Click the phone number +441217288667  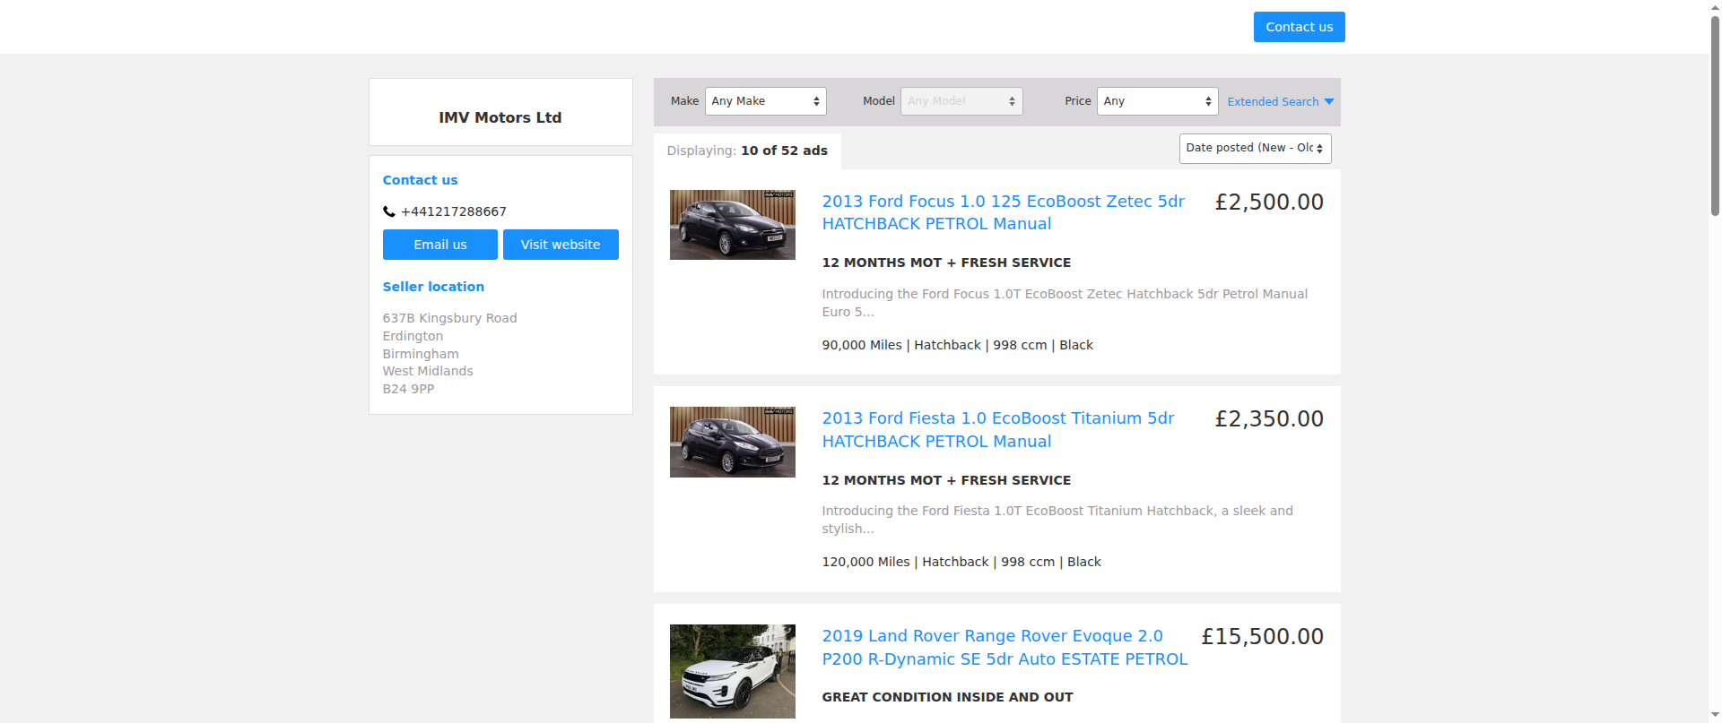(454, 212)
